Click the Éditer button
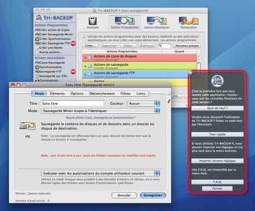Image resolution: width=255 pixels, height=211 pixels. 128,46
